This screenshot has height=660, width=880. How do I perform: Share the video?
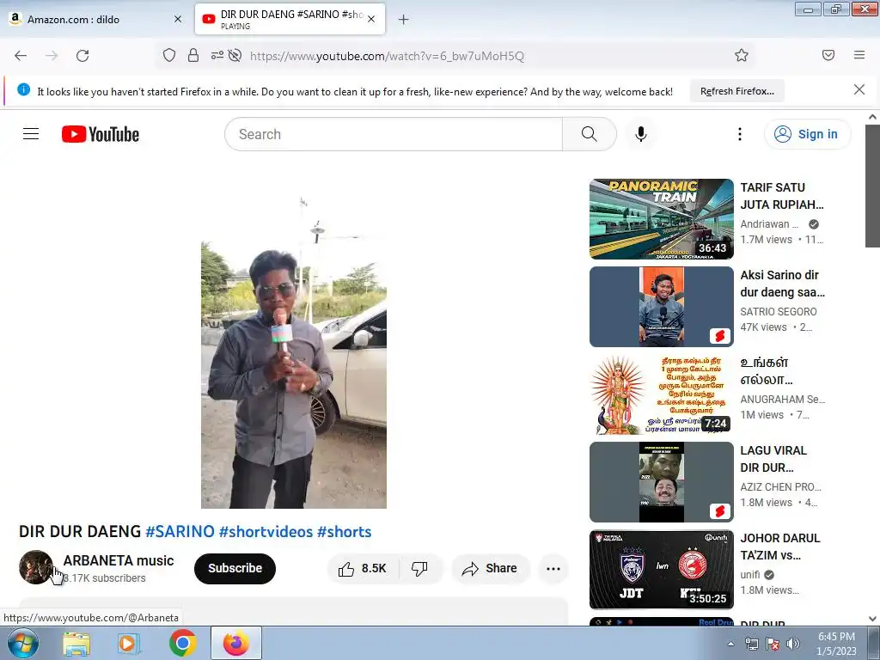[x=490, y=569]
